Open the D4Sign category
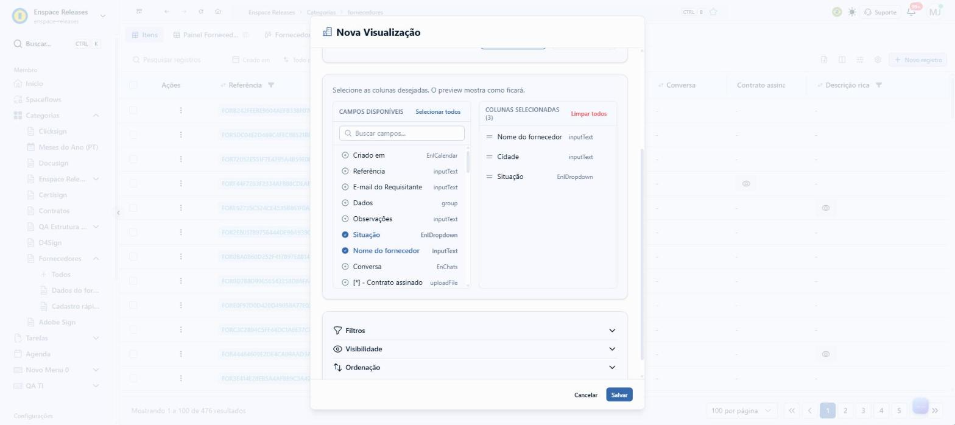 click(x=50, y=243)
